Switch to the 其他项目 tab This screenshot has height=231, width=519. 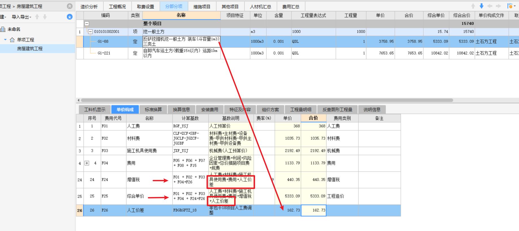pyautogui.click(x=230, y=6)
